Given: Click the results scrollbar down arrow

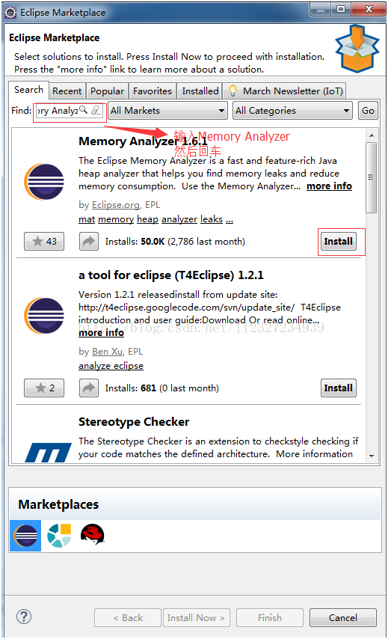Looking at the screenshot, I should tap(372, 456).
